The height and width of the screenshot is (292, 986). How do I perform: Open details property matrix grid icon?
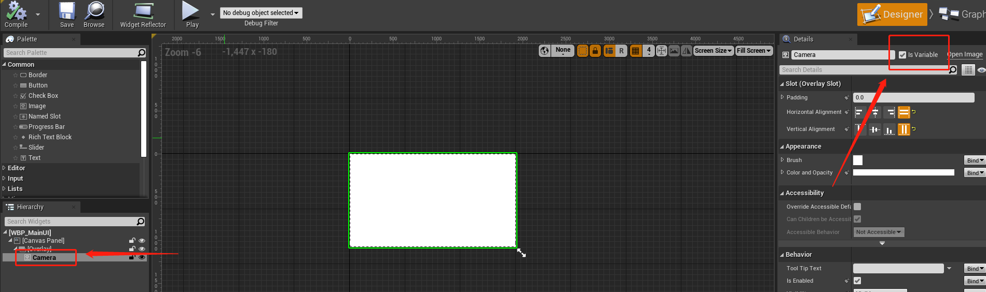pos(968,70)
